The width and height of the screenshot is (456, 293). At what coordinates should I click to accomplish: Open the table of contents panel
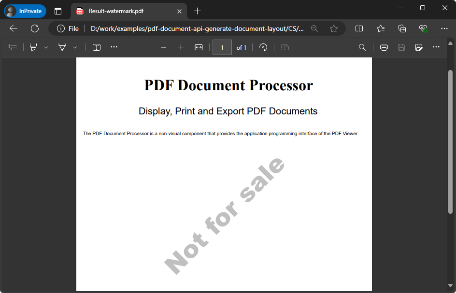pos(13,47)
